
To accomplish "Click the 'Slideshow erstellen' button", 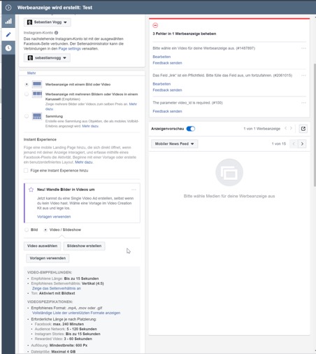I will (x=84, y=246).
